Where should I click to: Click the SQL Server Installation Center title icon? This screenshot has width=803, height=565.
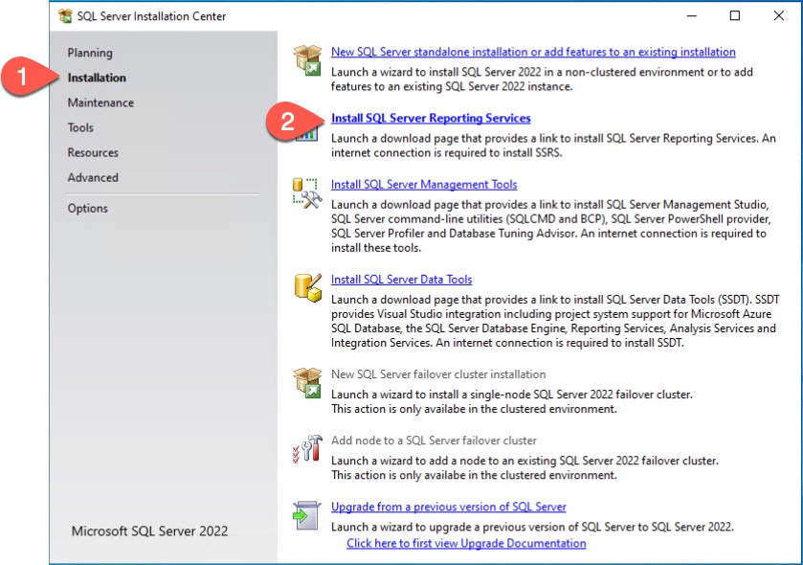coord(65,16)
